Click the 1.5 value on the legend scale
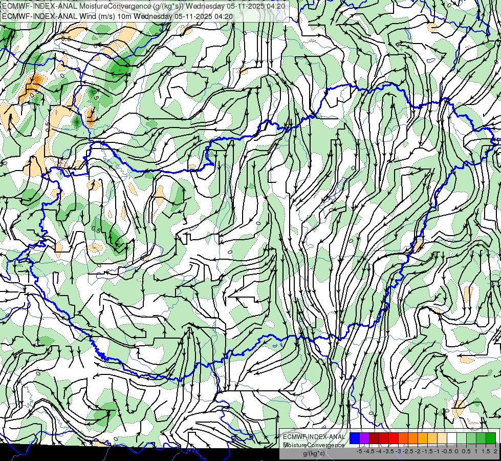Viewport: 501px width, 461px height. click(486, 451)
